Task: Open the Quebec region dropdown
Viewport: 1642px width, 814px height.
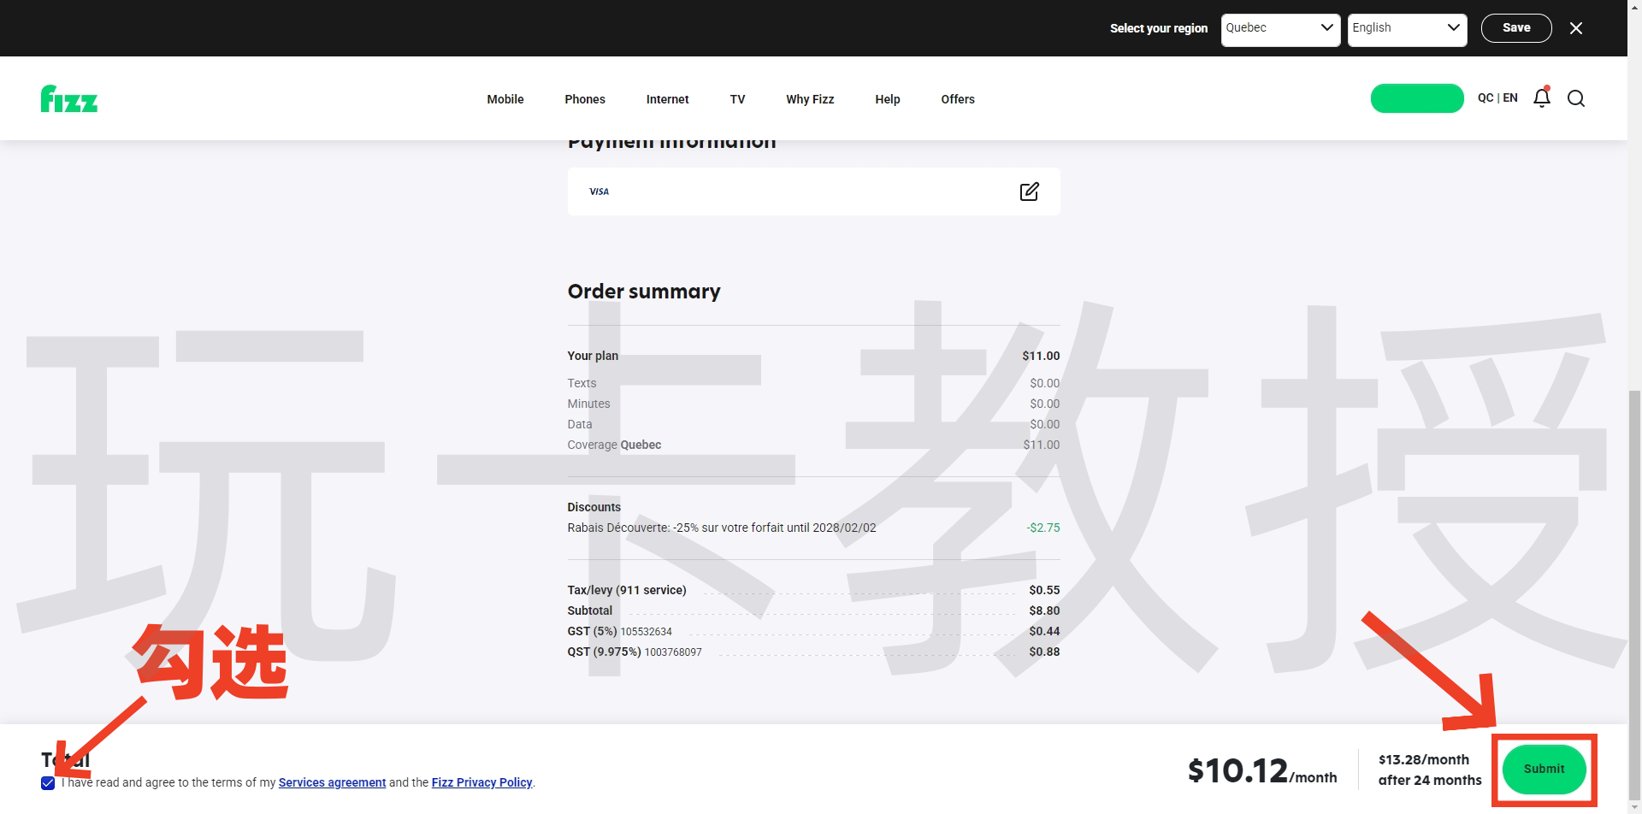Action: tap(1280, 27)
